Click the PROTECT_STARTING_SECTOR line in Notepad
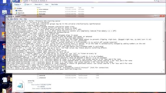Viewport: 166px width, 93px height. [33, 21]
